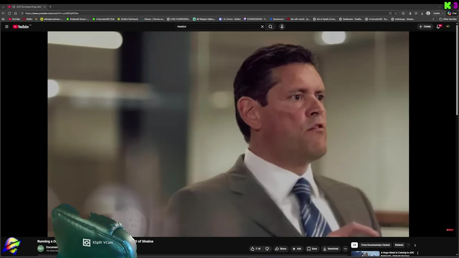Clear the search box text

[x=262, y=27]
